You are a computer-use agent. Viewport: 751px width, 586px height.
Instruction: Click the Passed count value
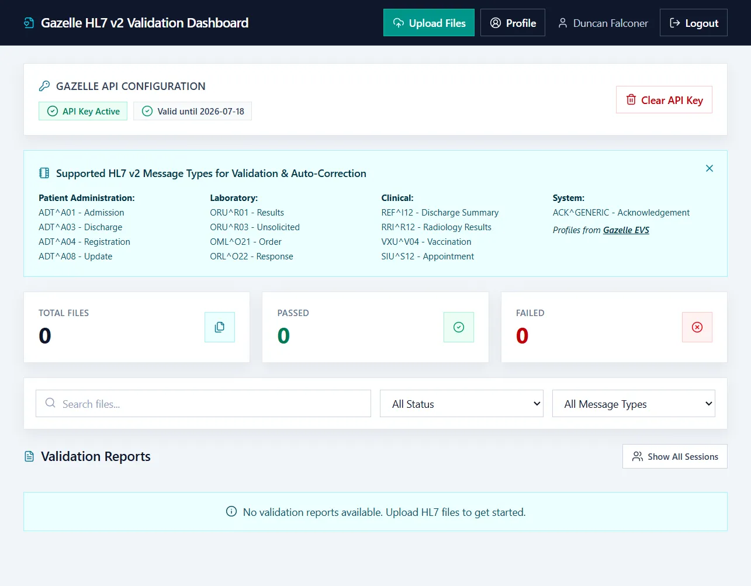[283, 336]
